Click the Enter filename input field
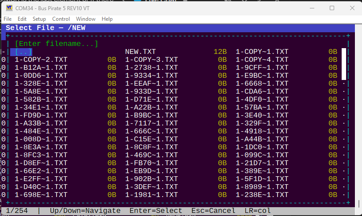Screen dimensions: 362x216 pos(57,44)
